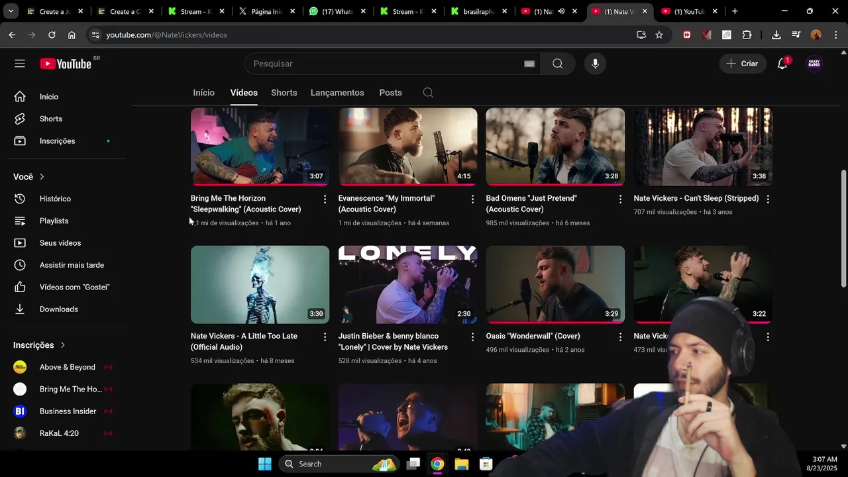Switch to the Posts tab
Viewport: 848px width, 477px height.
coord(390,93)
